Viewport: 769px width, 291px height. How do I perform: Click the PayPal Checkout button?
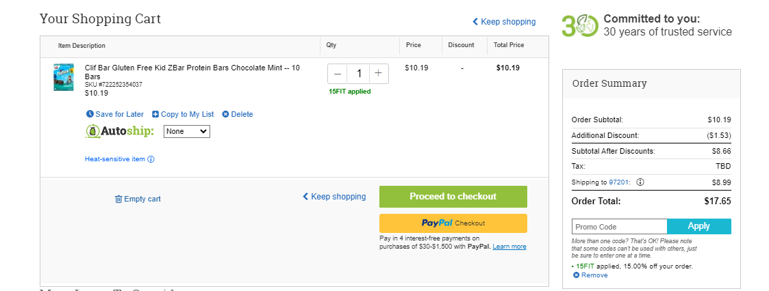[453, 223]
